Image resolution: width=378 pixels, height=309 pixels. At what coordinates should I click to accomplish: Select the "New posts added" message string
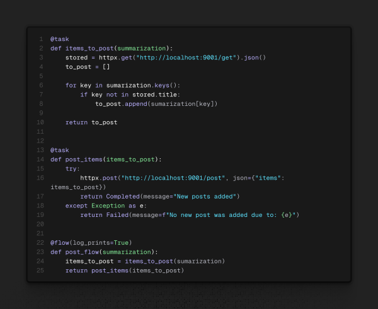tap(205, 197)
